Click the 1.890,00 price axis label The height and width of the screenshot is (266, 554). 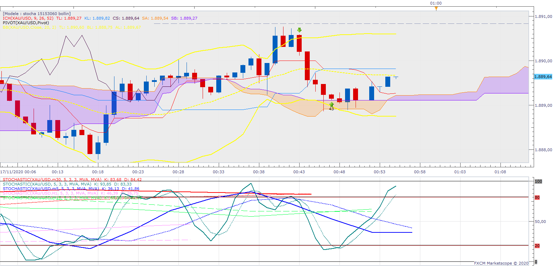tap(544, 61)
